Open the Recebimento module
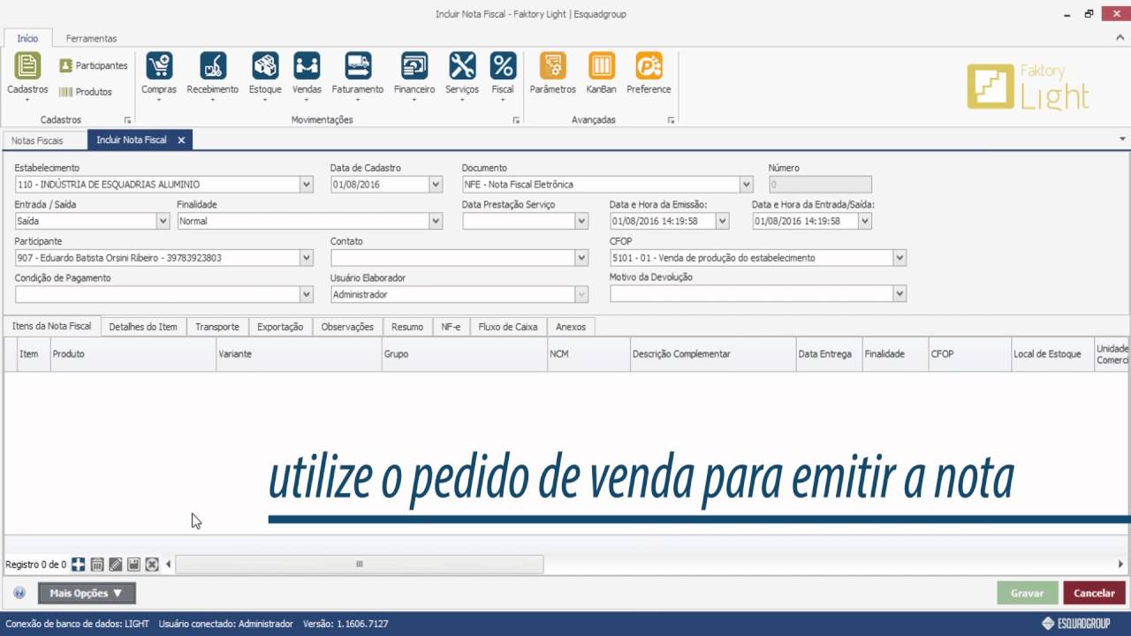 213,74
